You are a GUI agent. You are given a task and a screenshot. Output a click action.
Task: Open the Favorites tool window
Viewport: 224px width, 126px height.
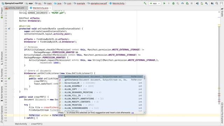(2, 75)
